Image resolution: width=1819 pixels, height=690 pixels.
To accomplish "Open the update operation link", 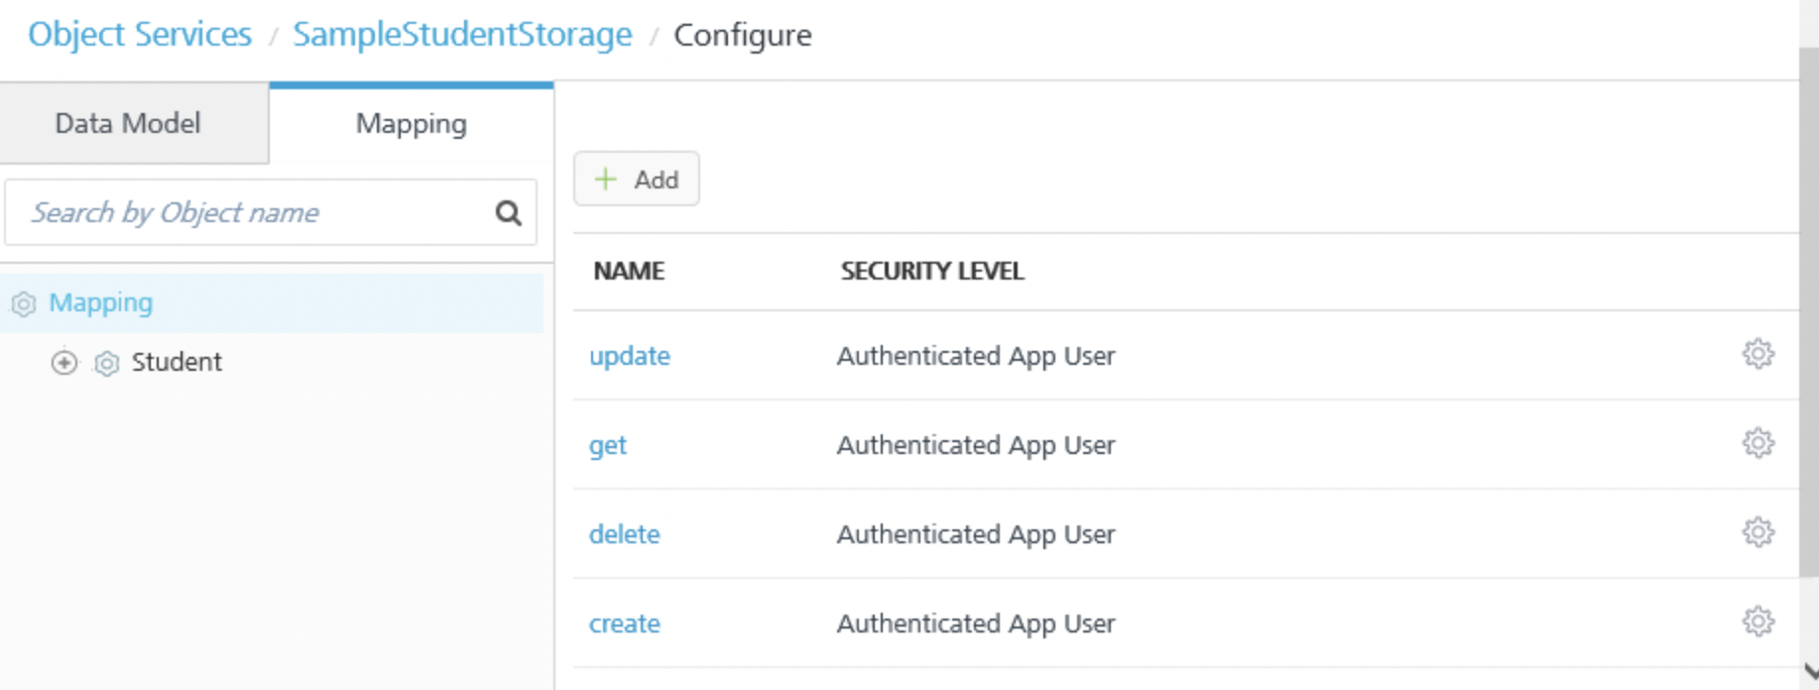I will click(x=629, y=356).
